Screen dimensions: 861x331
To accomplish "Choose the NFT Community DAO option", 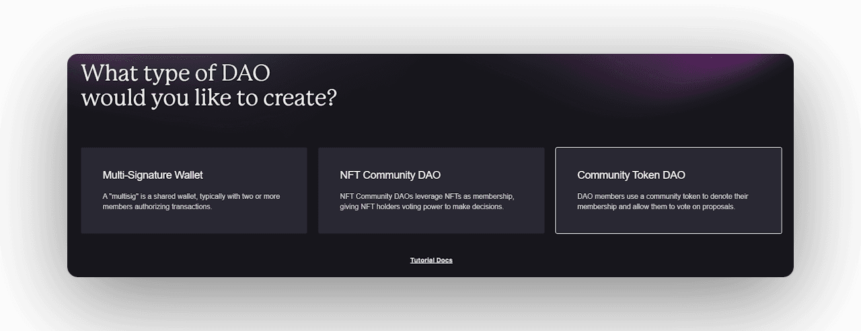I will tap(431, 190).
